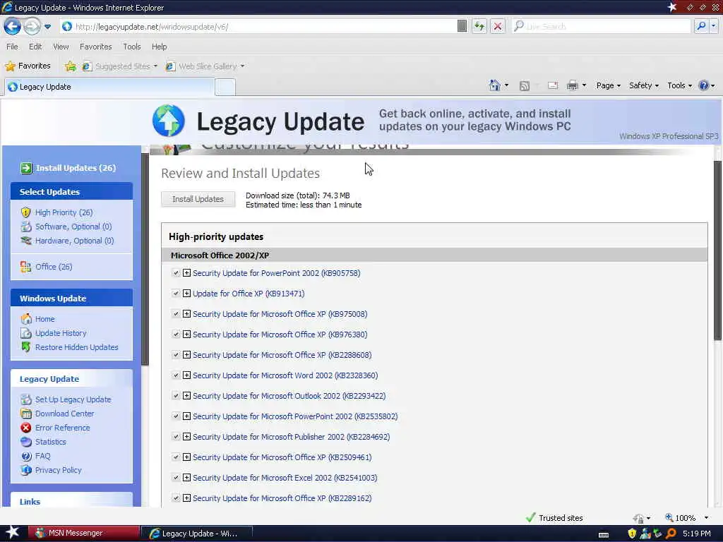Click the Statistics icon
This screenshot has width=723, height=542.
pos(26,442)
